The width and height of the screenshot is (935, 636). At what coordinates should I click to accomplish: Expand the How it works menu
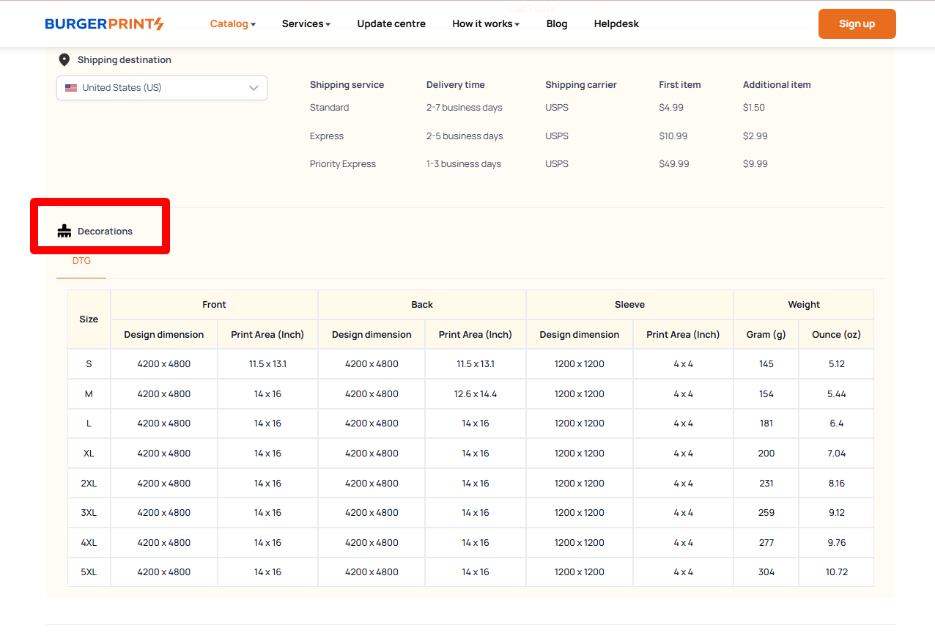tap(485, 24)
